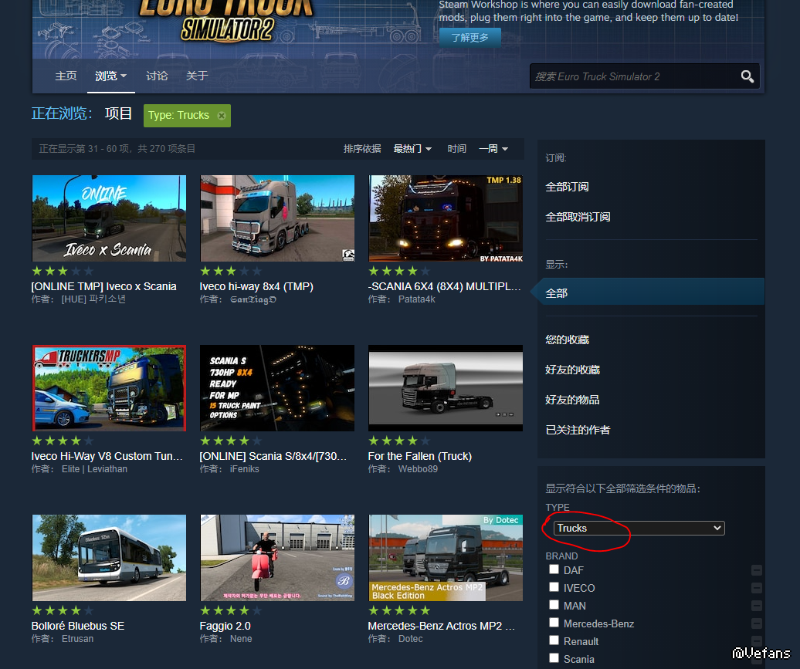Open the For the Fallen truck thumbnail
Image resolution: width=800 pixels, height=669 pixels.
click(446, 388)
